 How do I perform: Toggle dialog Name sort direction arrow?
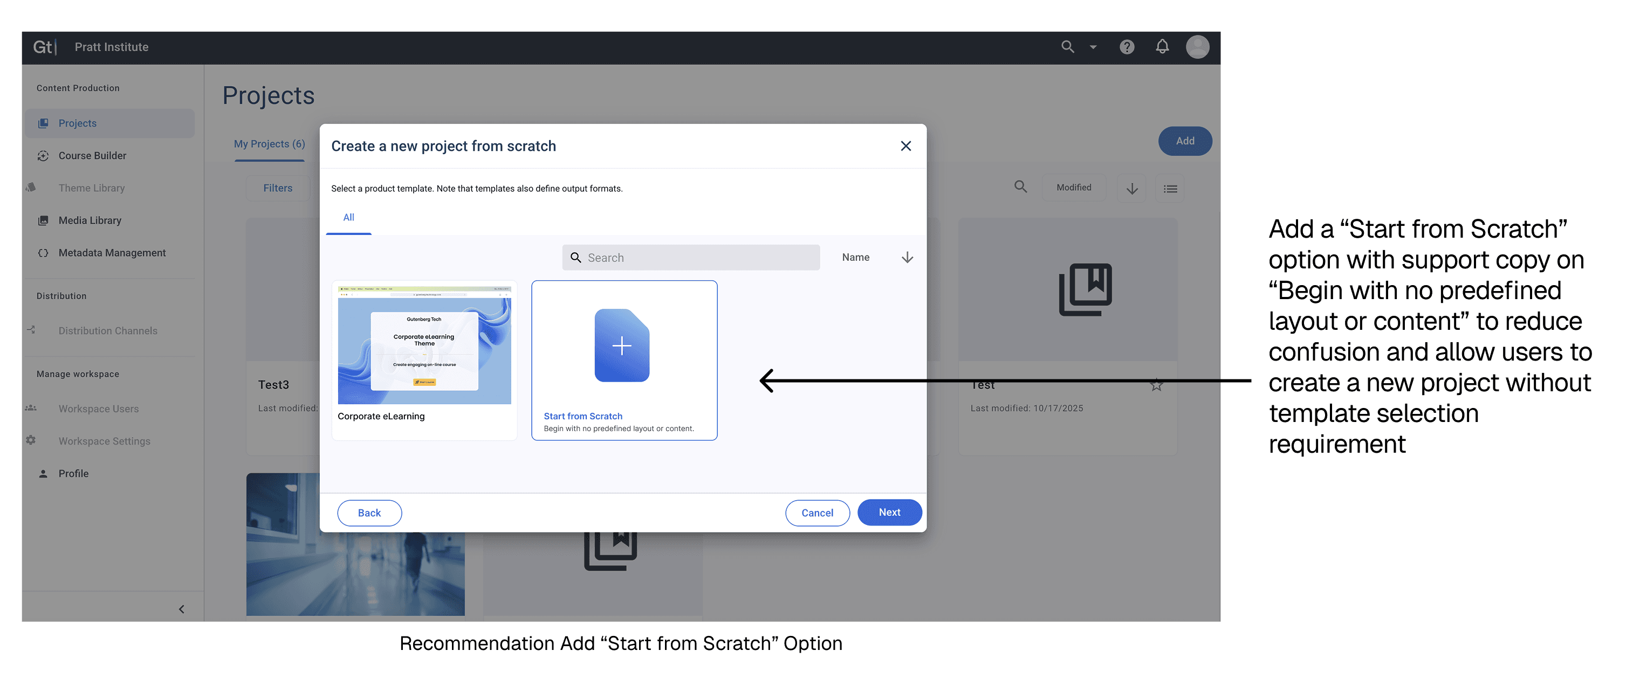[907, 258]
